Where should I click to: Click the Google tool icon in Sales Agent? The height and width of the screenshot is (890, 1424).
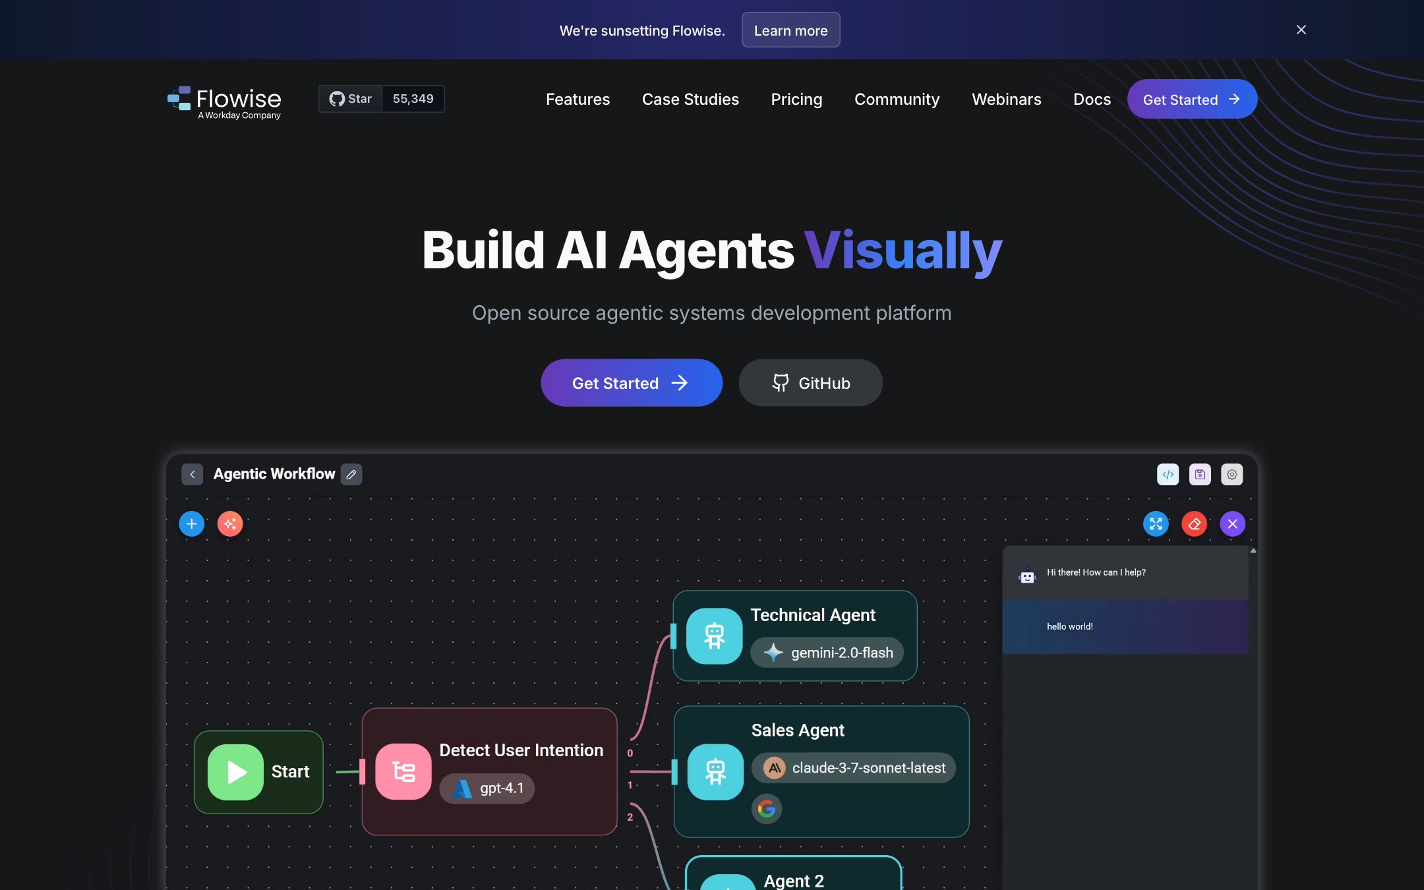pyautogui.click(x=767, y=809)
